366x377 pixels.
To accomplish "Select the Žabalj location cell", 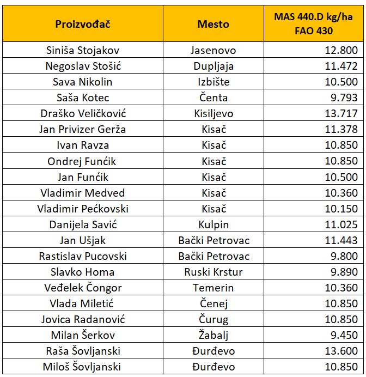I will (213, 335).
